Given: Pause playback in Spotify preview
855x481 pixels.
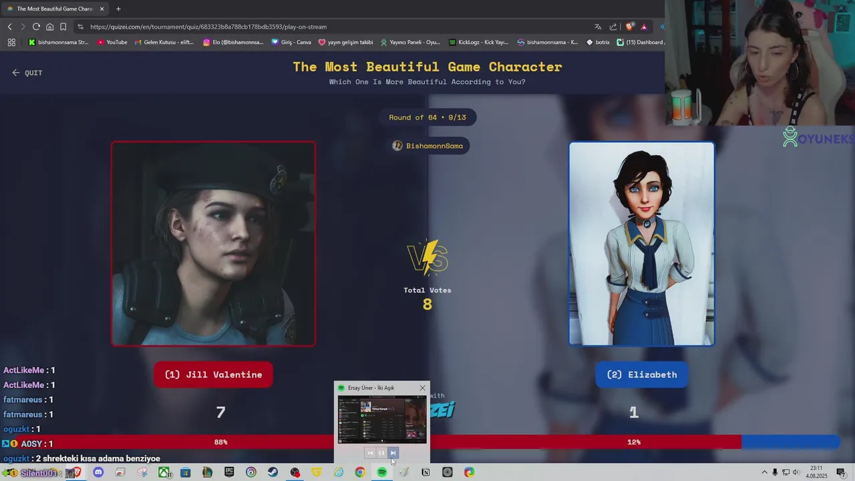Looking at the screenshot, I should point(381,453).
